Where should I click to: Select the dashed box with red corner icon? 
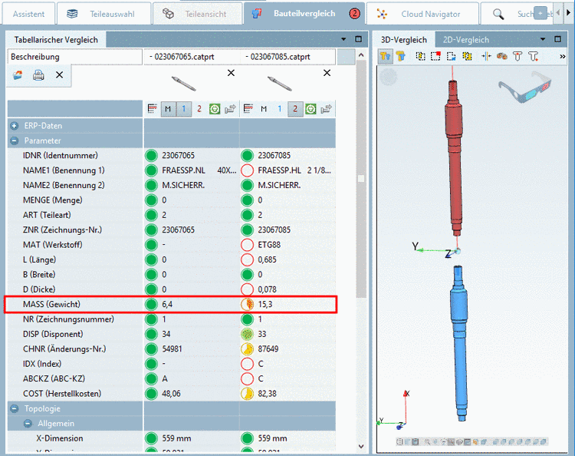pos(435,57)
